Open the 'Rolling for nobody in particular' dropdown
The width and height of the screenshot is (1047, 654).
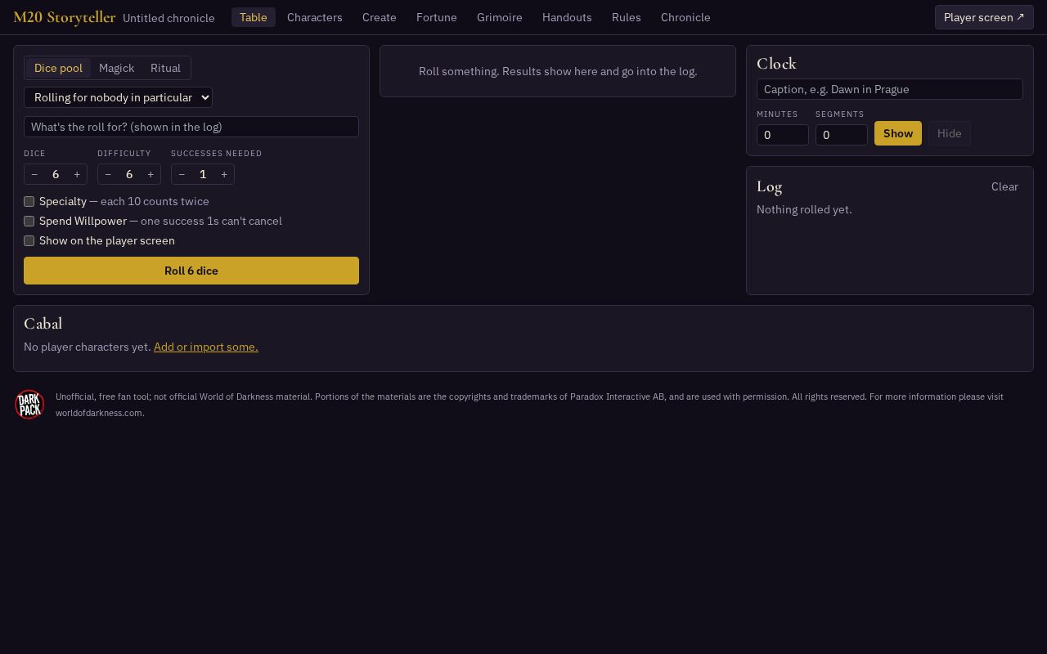pos(118,97)
